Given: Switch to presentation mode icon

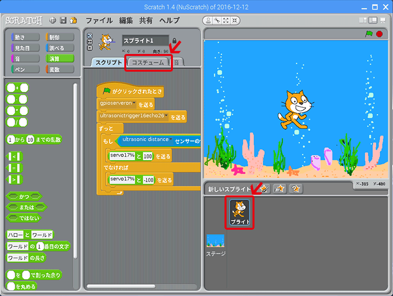Looking at the screenshot, I should (x=383, y=21).
